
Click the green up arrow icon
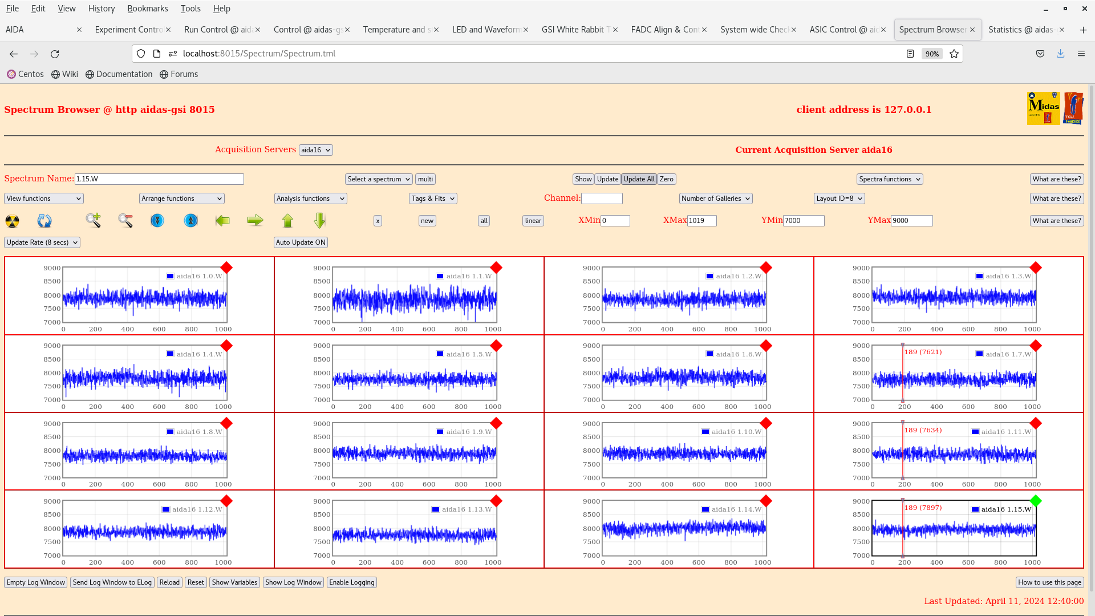[287, 220]
